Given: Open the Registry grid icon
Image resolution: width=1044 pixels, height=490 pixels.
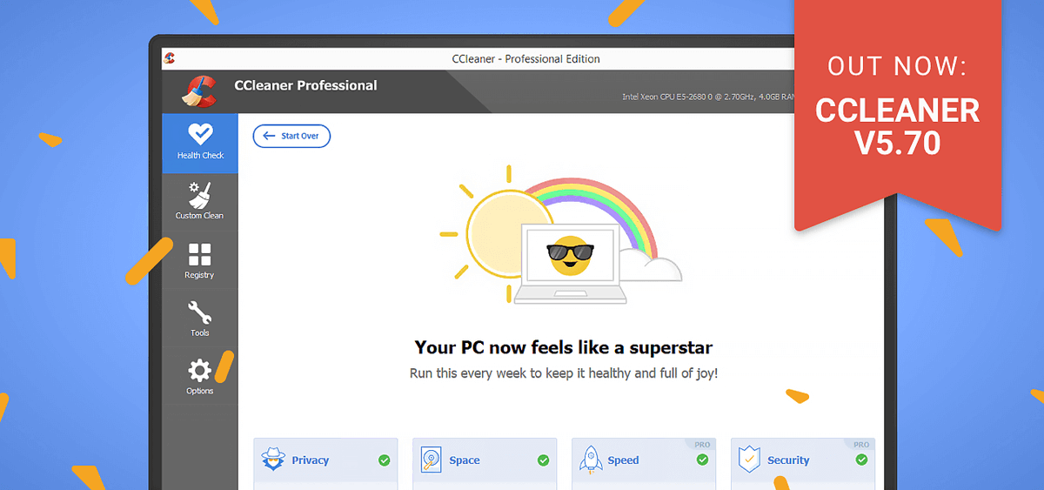Looking at the screenshot, I should [x=200, y=254].
